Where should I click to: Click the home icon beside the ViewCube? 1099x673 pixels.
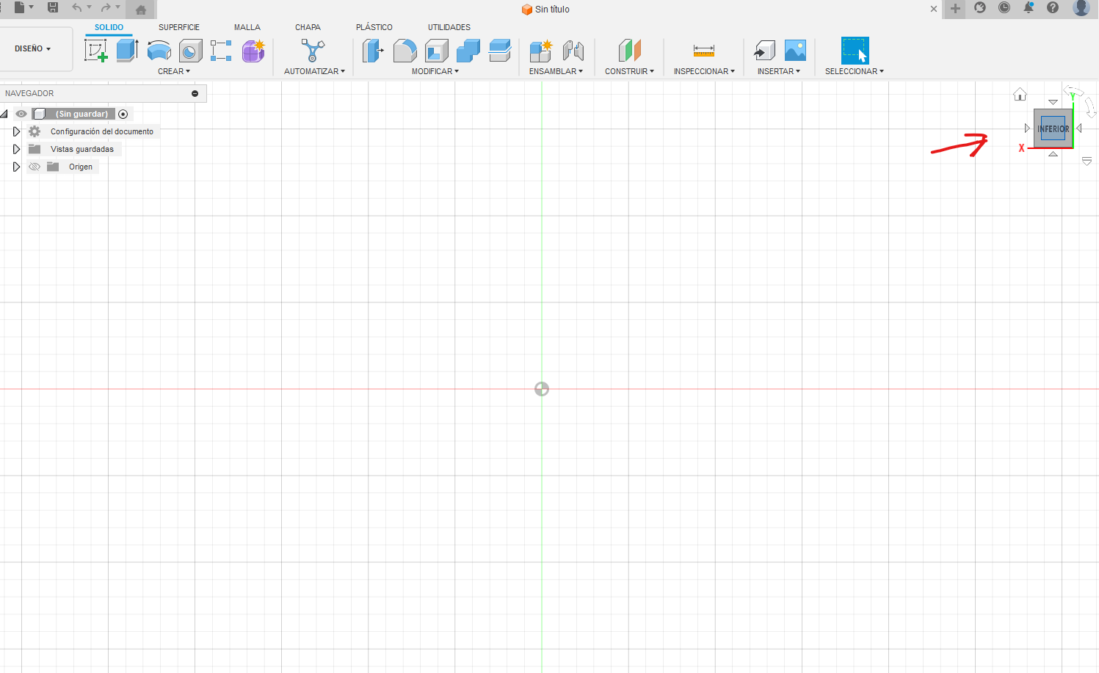click(x=1020, y=94)
